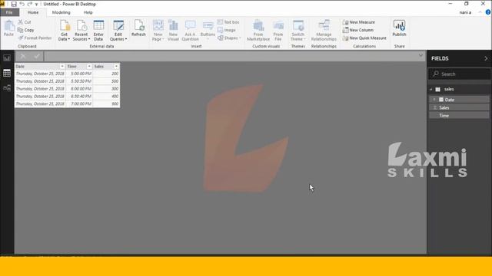Click the Save icon in title bar
Image resolution: width=492 pixels, height=276 pixels.
tap(14, 4)
